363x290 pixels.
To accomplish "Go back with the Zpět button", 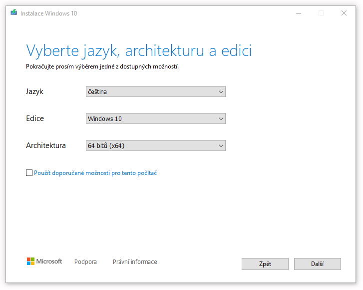I will tap(265, 264).
